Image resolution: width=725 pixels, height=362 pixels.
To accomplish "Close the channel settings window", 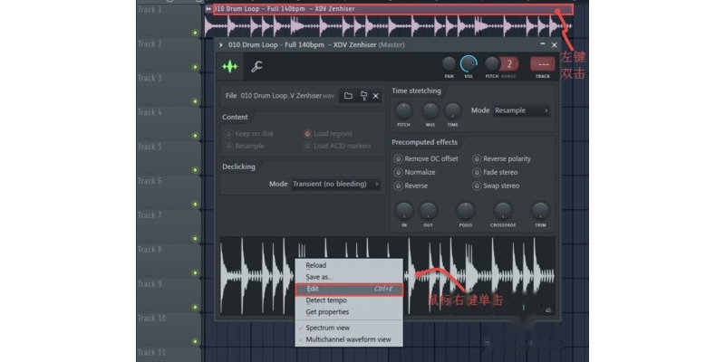I will [555, 44].
